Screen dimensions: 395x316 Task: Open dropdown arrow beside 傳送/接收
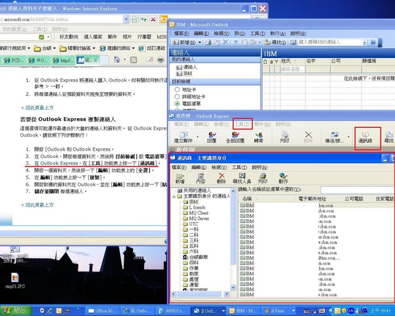coord(348,137)
